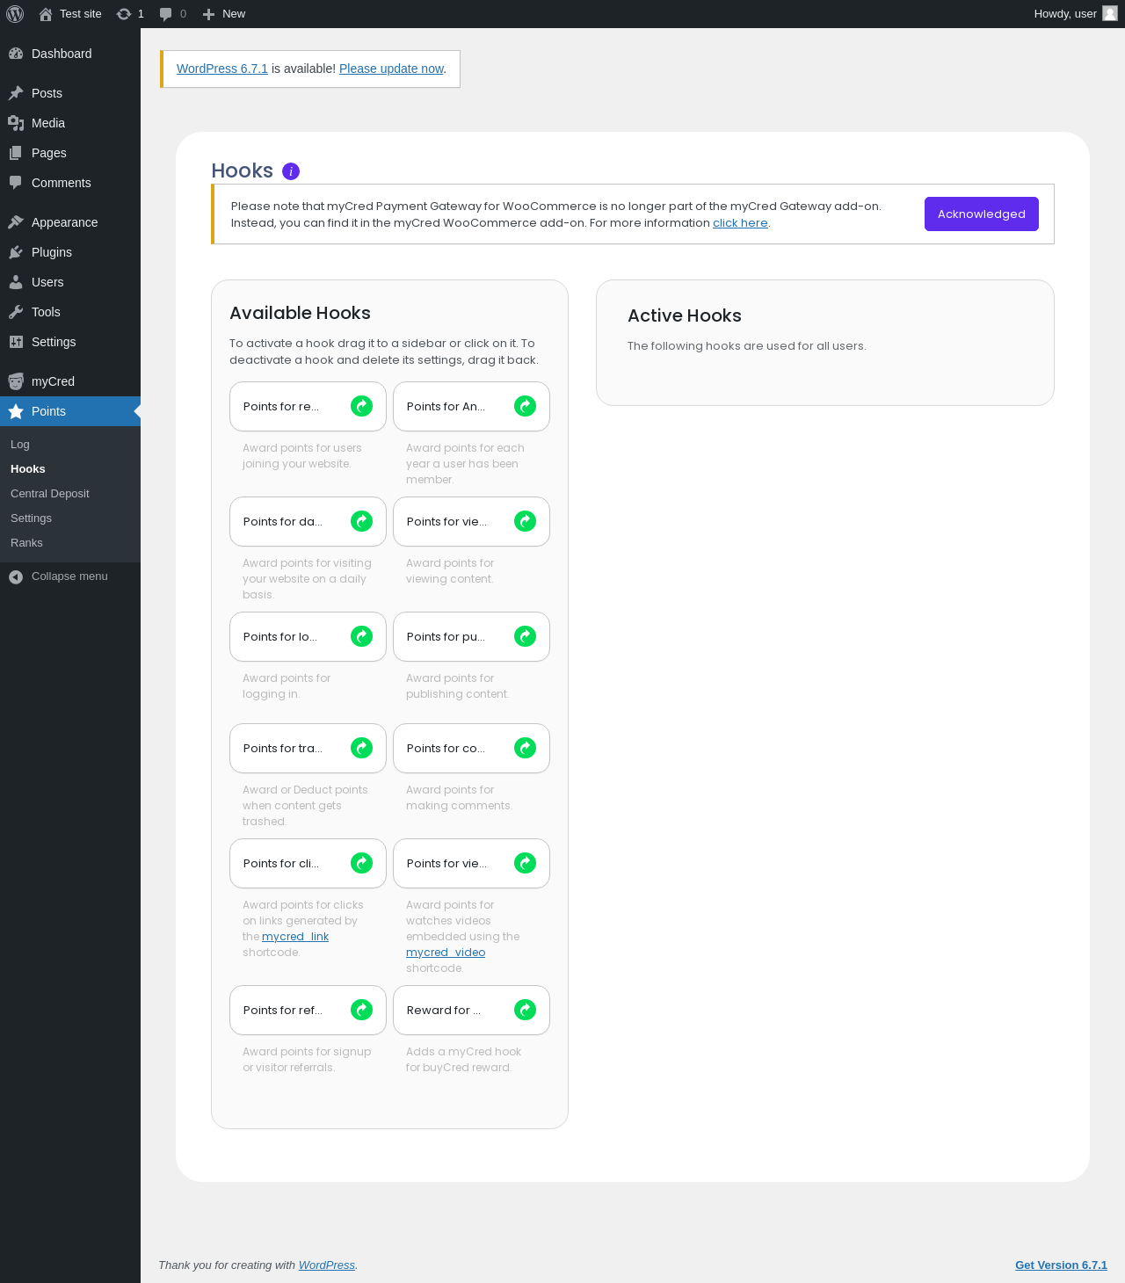Image resolution: width=1125 pixels, height=1283 pixels.
Task: Open the 'click here' info link
Action: [740, 223]
